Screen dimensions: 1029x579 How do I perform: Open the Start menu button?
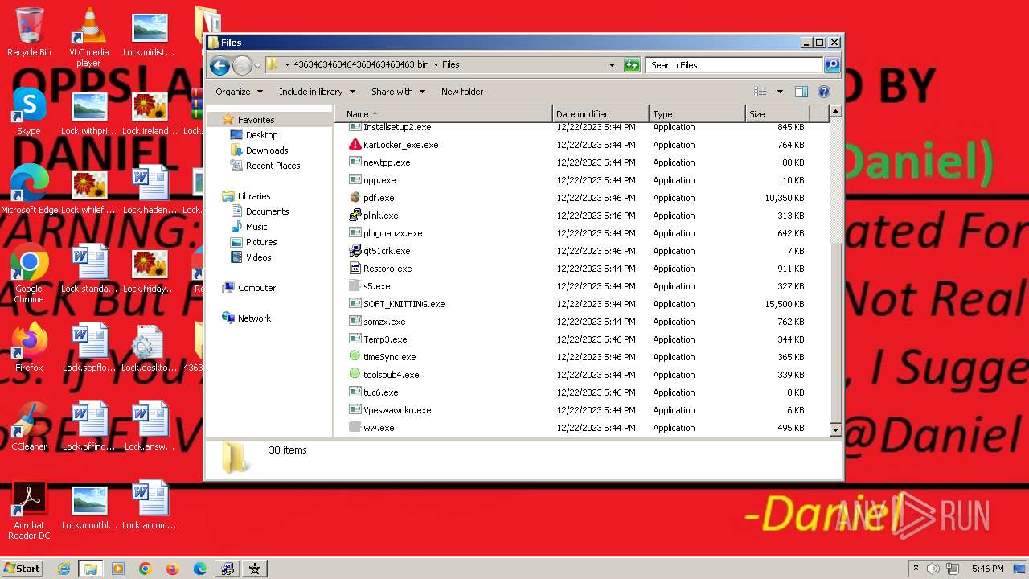22,569
